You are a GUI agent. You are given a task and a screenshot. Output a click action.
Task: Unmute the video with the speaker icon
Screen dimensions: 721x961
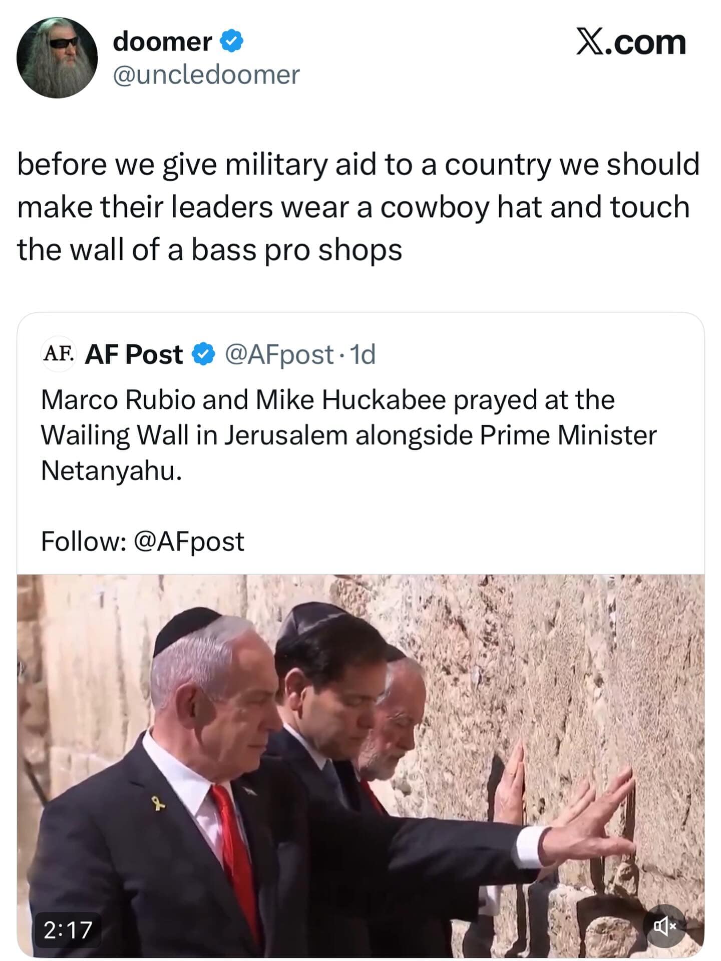tap(665, 926)
